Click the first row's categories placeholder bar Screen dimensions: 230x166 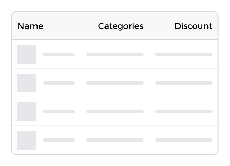click(115, 54)
